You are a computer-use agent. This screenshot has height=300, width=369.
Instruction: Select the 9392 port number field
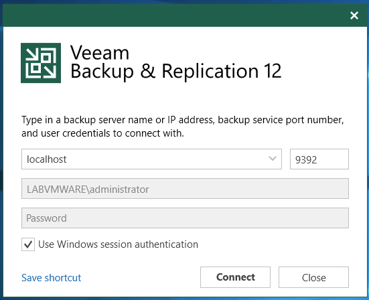point(319,159)
